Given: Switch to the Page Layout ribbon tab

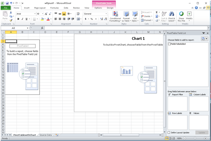Looking at the screenshot, I should pos(40,7).
